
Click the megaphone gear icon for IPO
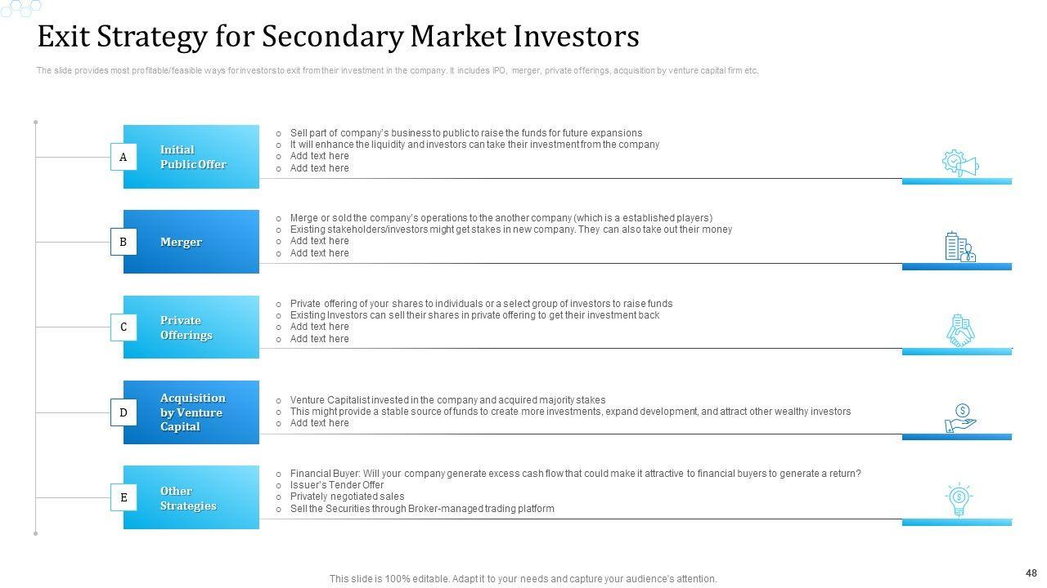pos(959,163)
